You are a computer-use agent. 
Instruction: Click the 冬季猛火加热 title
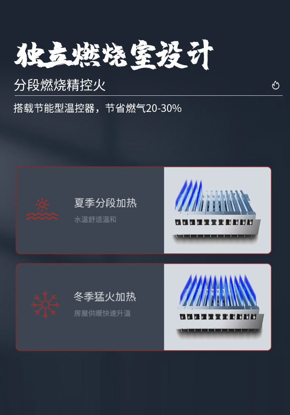[x=105, y=296]
